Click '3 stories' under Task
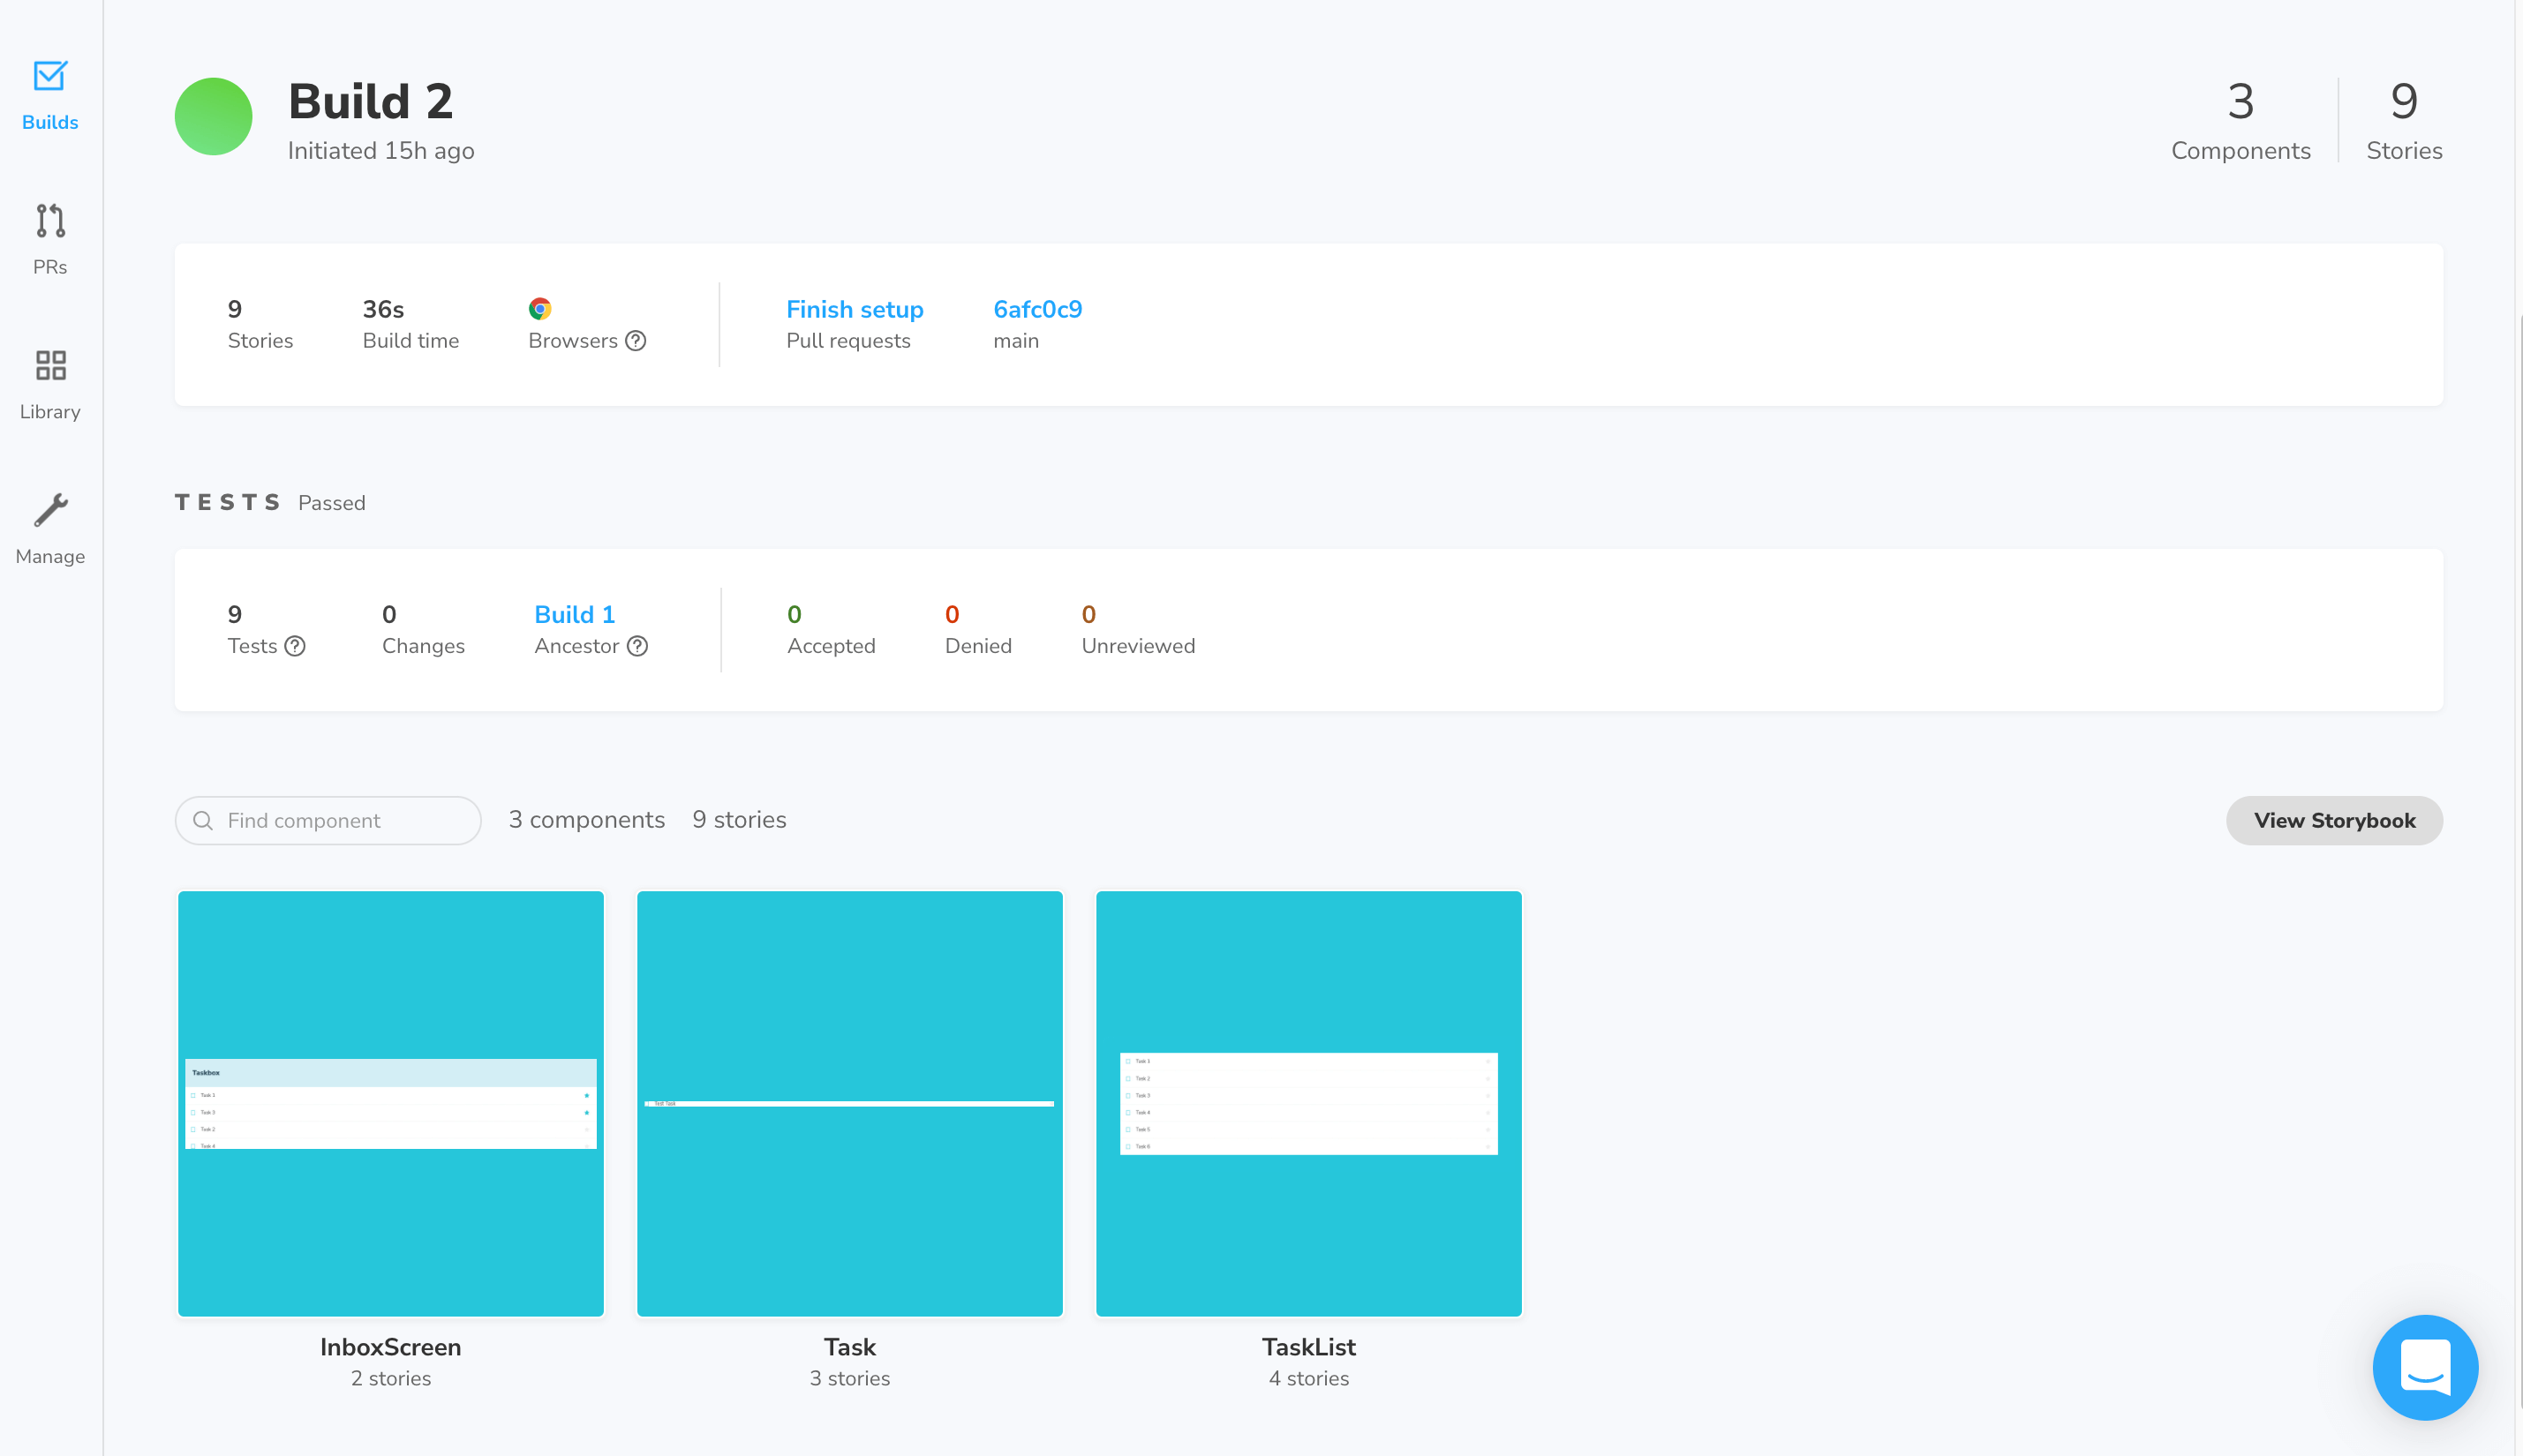 click(849, 1378)
